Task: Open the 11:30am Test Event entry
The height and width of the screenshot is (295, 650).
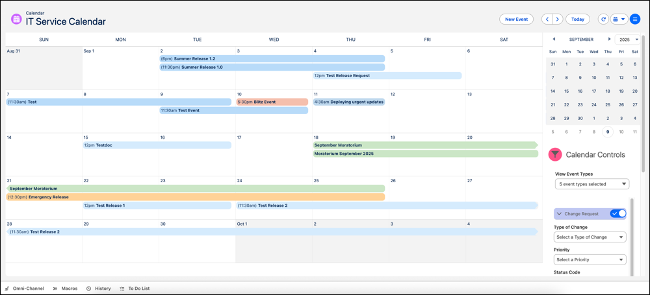Action: 234,110
